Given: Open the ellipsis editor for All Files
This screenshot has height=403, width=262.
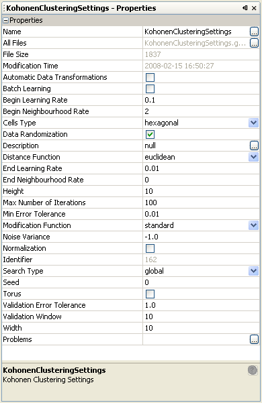Looking at the screenshot, I should pos(254,43).
